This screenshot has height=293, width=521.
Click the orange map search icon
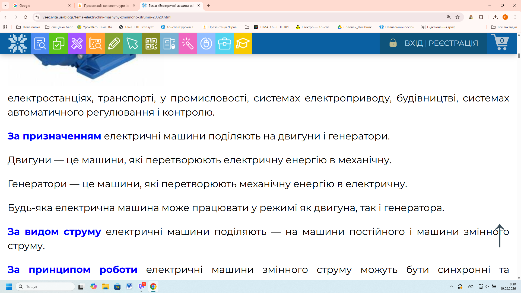95,43
